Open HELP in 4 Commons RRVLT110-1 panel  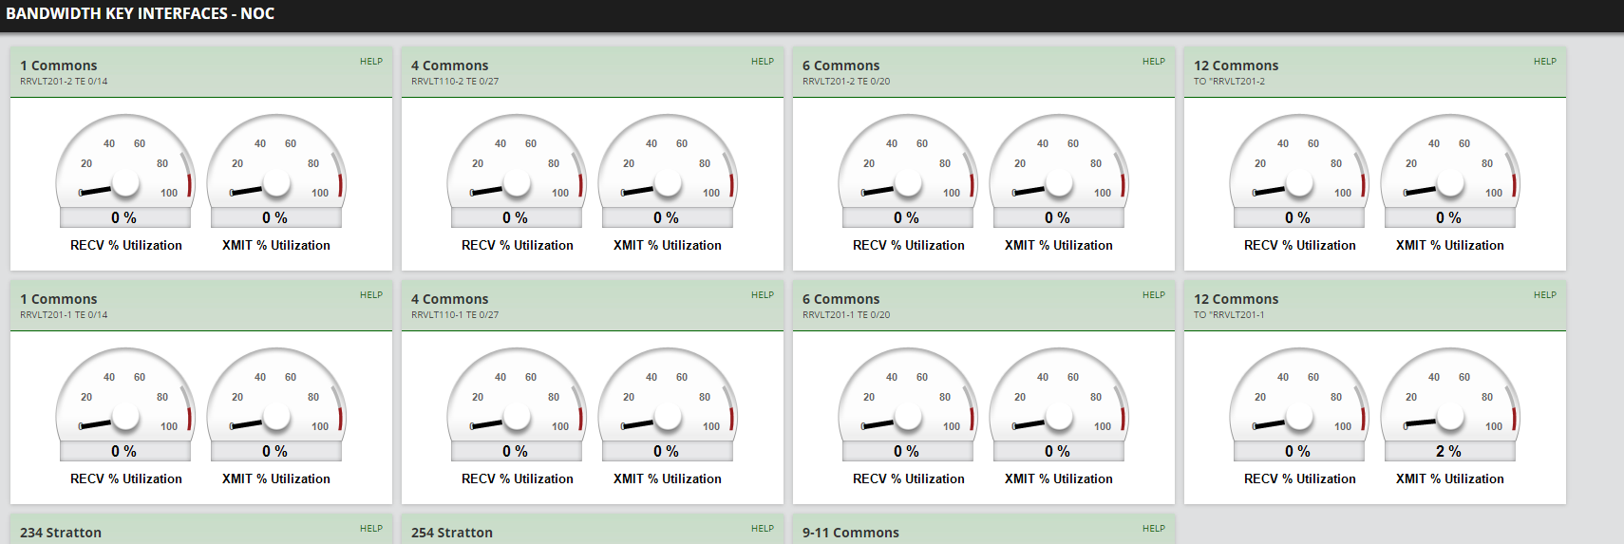(763, 295)
